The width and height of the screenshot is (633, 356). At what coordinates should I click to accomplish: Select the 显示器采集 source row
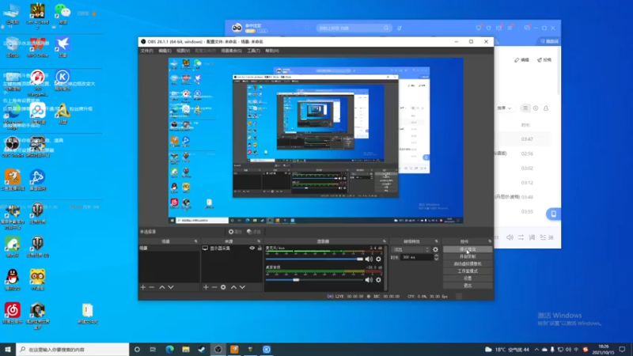click(232, 248)
